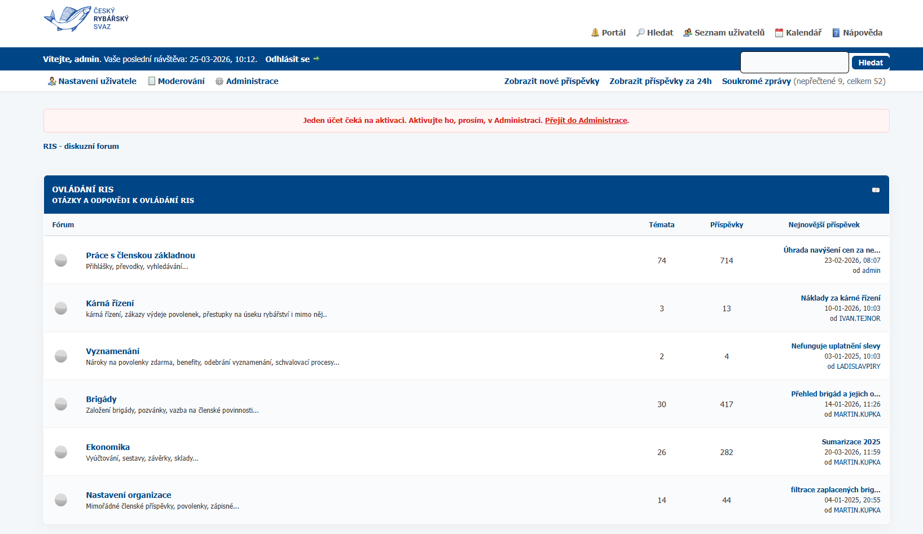
Task: Click the Seznam uživatelů people icon
Action: click(687, 33)
